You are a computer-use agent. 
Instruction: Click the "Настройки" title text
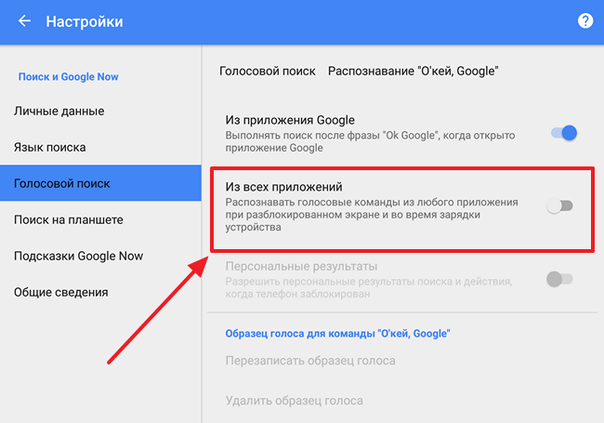click(x=85, y=21)
